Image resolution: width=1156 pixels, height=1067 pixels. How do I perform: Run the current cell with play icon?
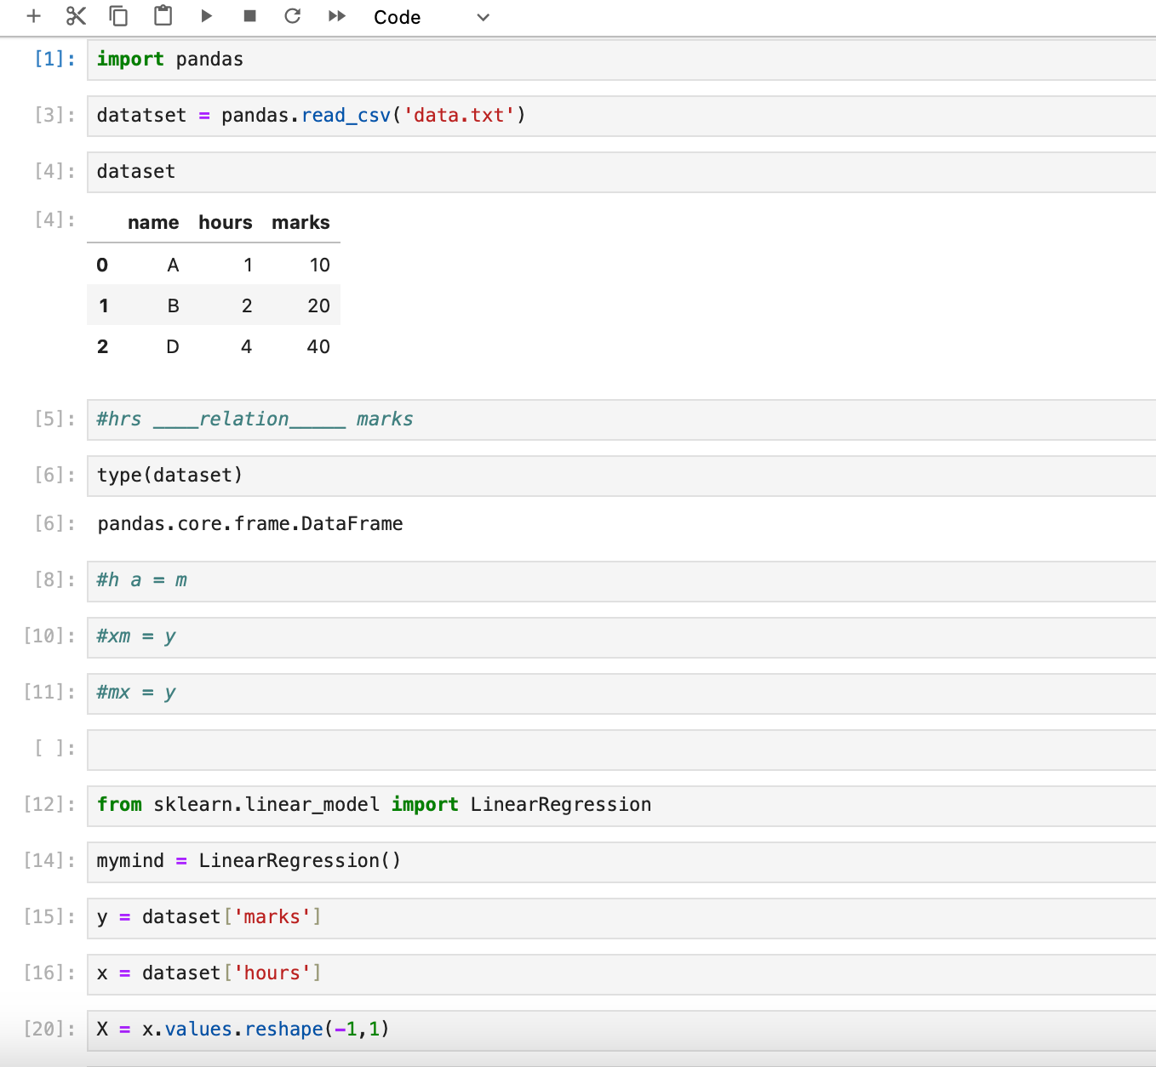tap(206, 15)
